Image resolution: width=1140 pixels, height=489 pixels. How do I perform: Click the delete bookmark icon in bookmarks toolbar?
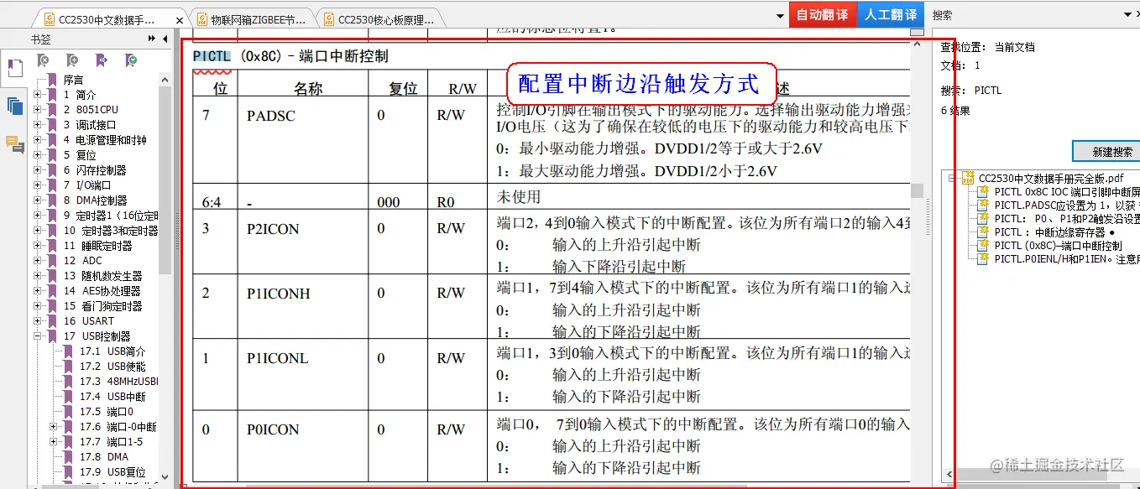pyautogui.click(x=43, y=60)
